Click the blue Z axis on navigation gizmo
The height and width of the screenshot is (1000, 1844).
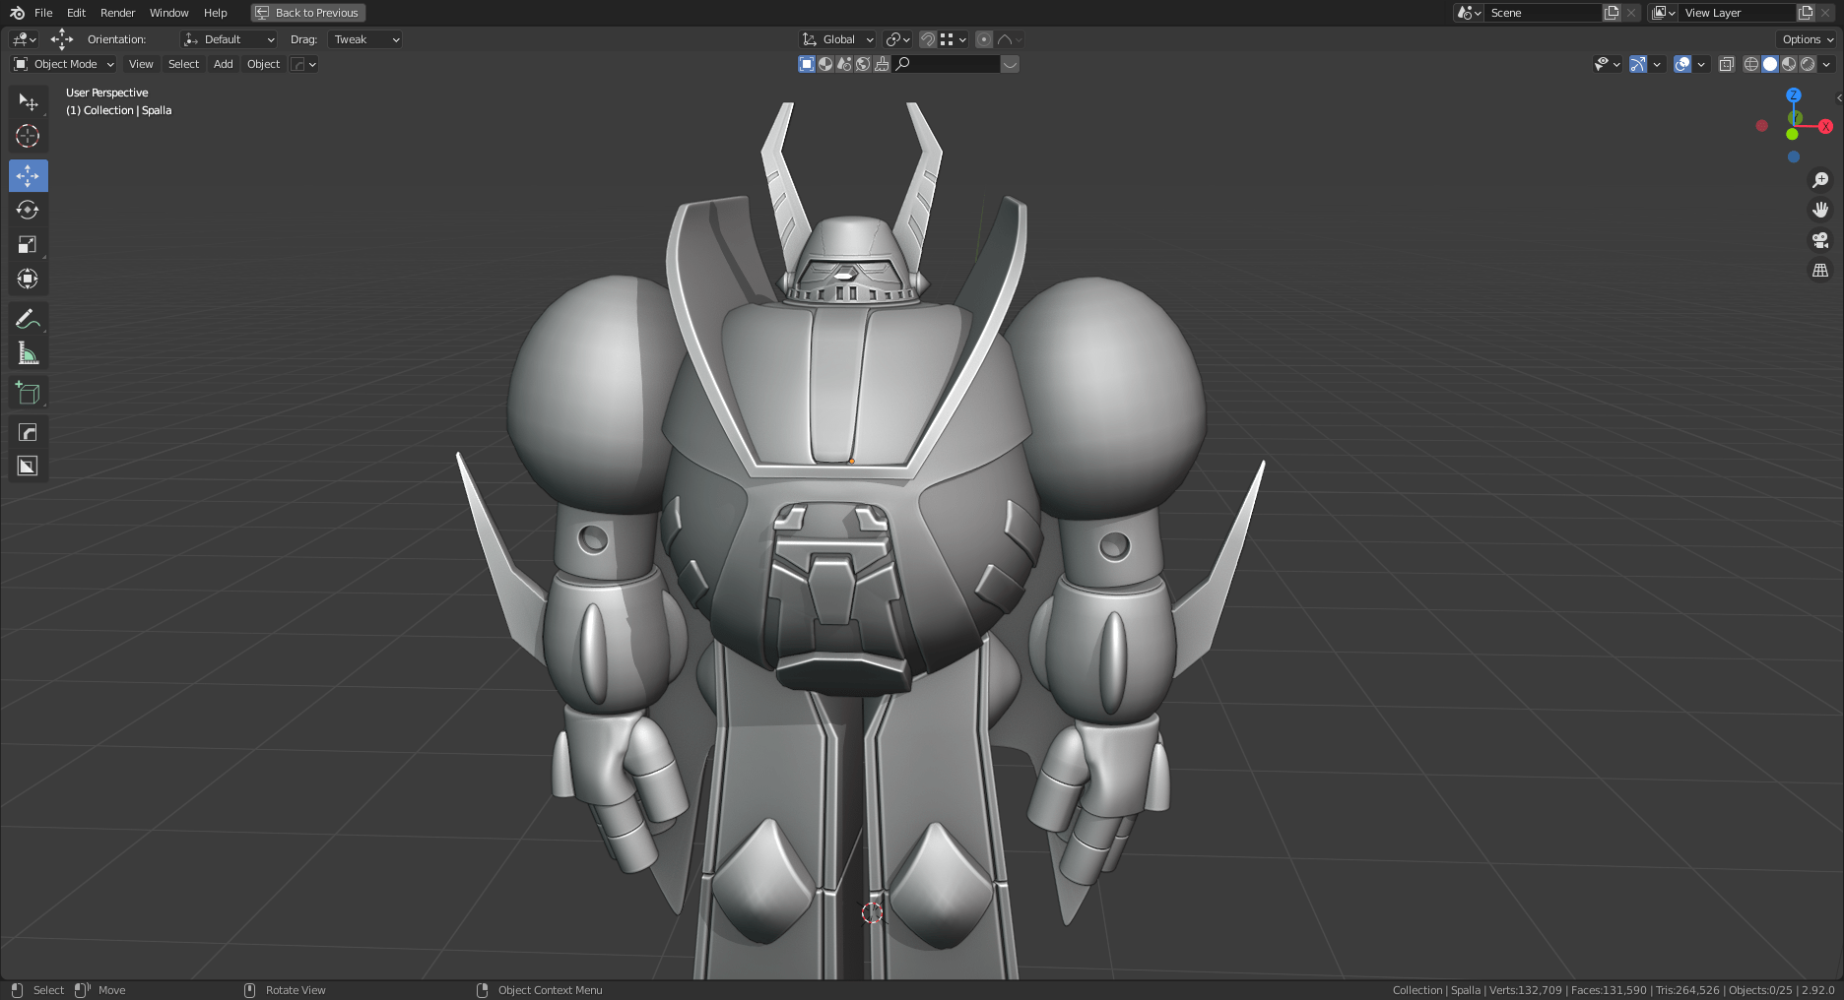click(x=1794, y=95)
